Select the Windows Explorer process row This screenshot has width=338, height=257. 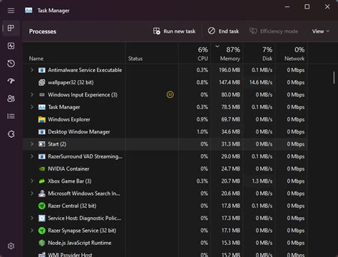coord(165,119)
